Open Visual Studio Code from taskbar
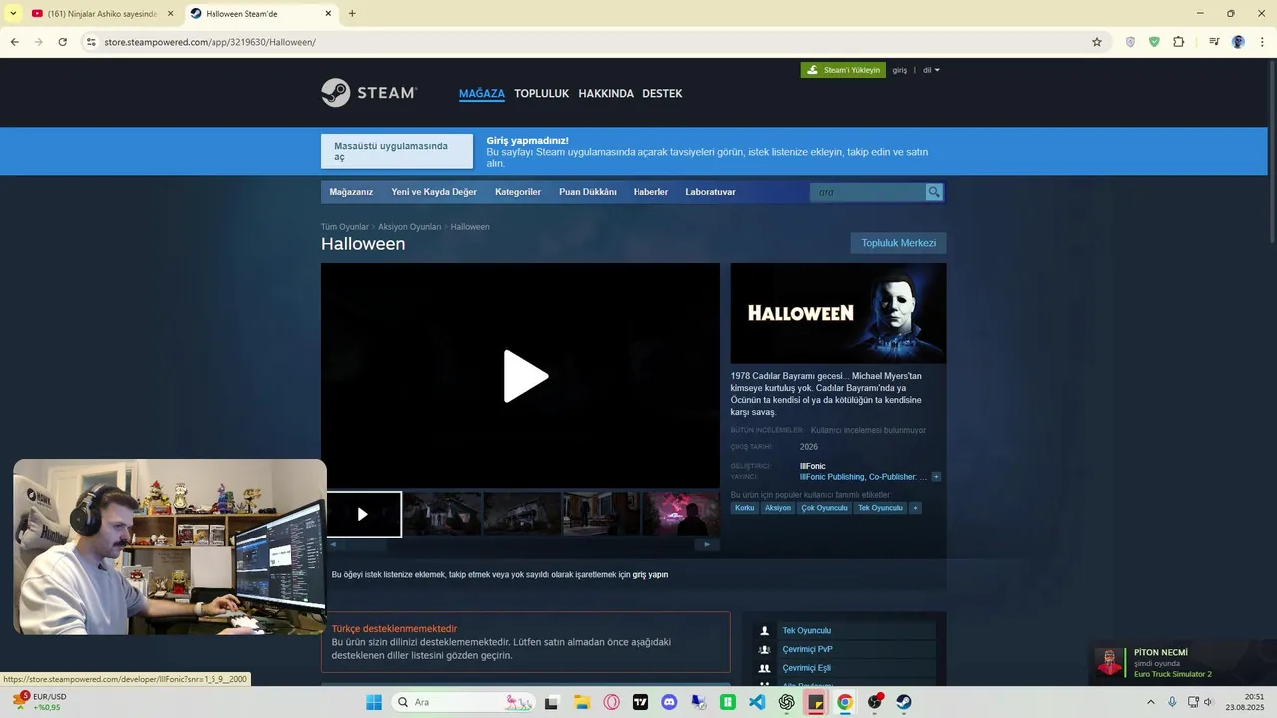Screen dimensions: 1277x718 coord(757,702)
